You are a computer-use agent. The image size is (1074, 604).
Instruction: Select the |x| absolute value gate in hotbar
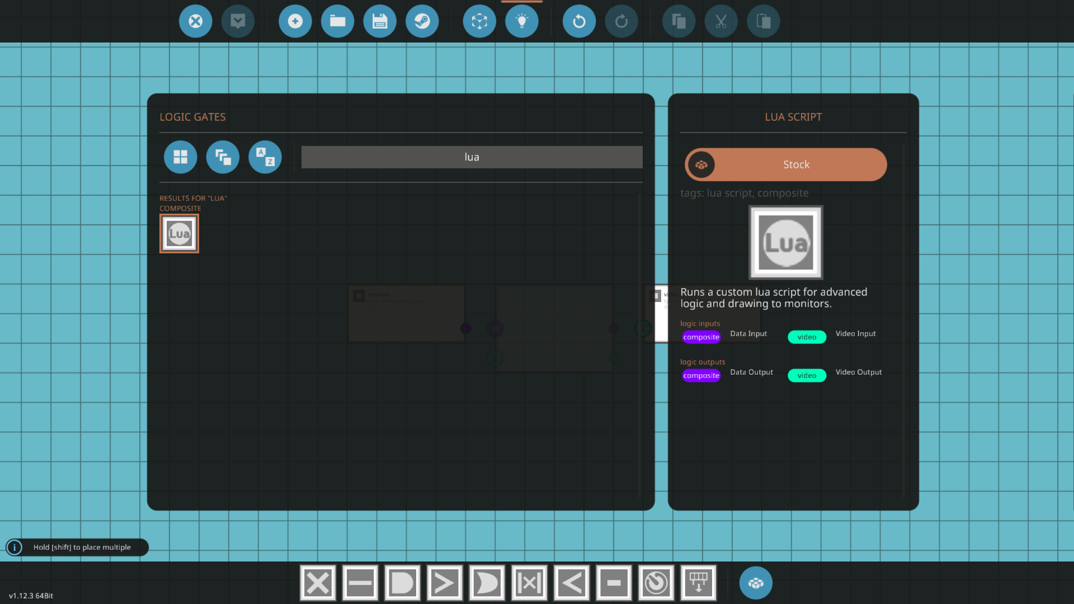[x=529, y=583]
